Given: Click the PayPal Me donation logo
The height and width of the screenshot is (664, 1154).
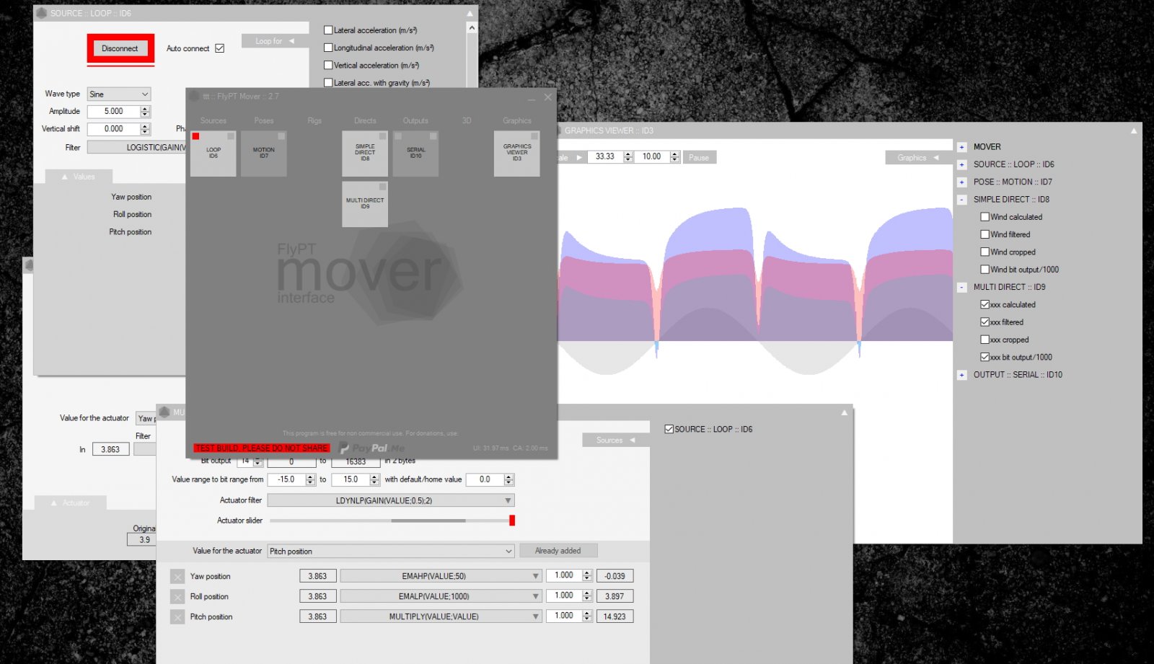Looking at the screenshot, I should 372,448.
